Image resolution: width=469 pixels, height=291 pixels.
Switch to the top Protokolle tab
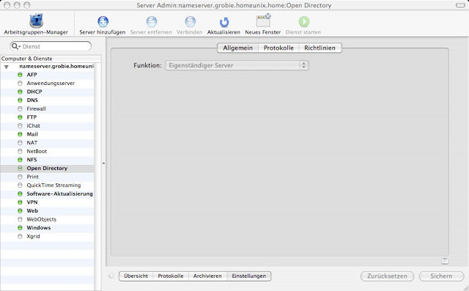point(278,48)
